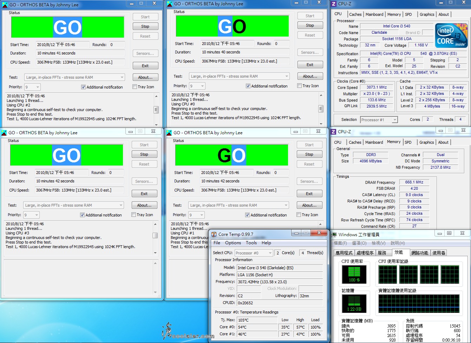Click the Intel Core i3 inside logo

[x=451, y=35]
